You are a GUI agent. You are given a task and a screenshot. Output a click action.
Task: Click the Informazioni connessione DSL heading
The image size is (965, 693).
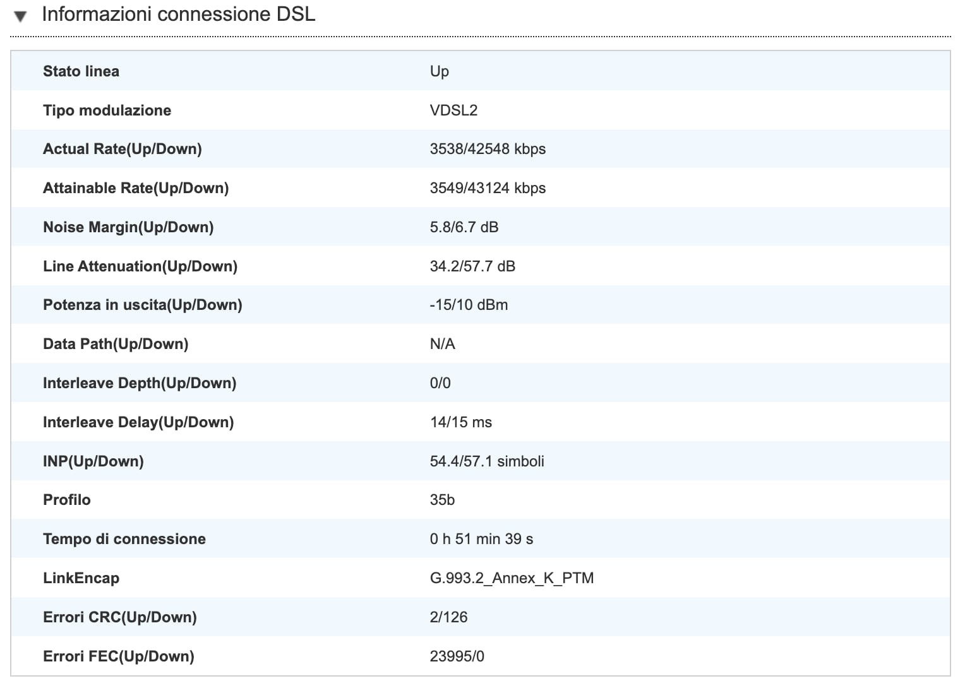click(178, 15)
